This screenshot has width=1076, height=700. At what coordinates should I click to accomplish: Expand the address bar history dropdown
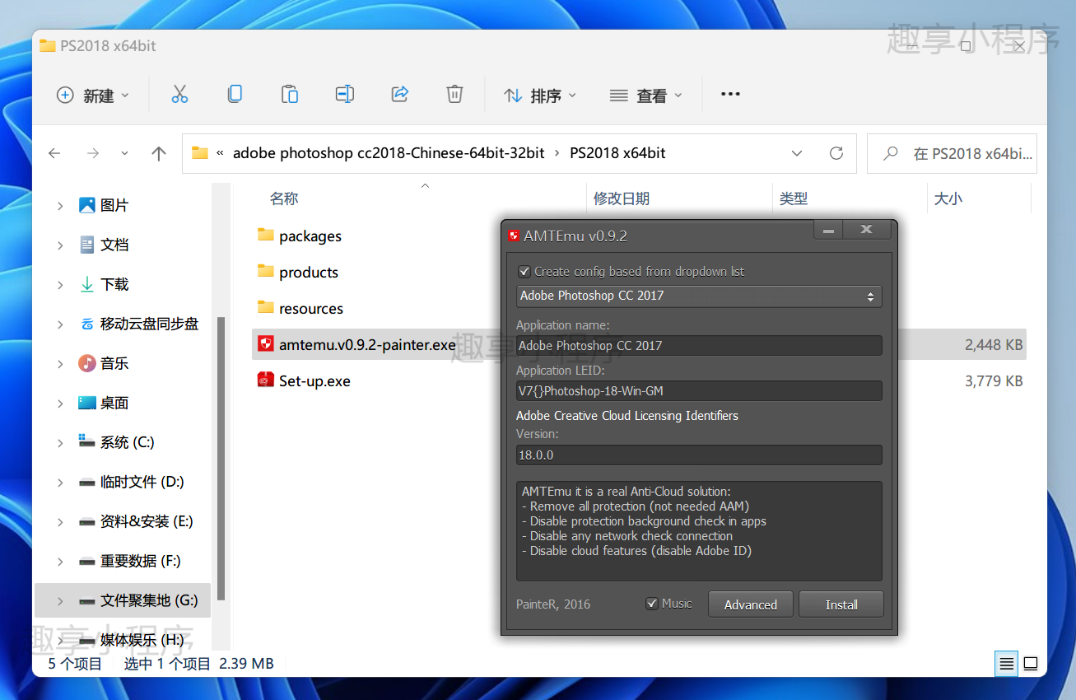[x=797, y=153]
